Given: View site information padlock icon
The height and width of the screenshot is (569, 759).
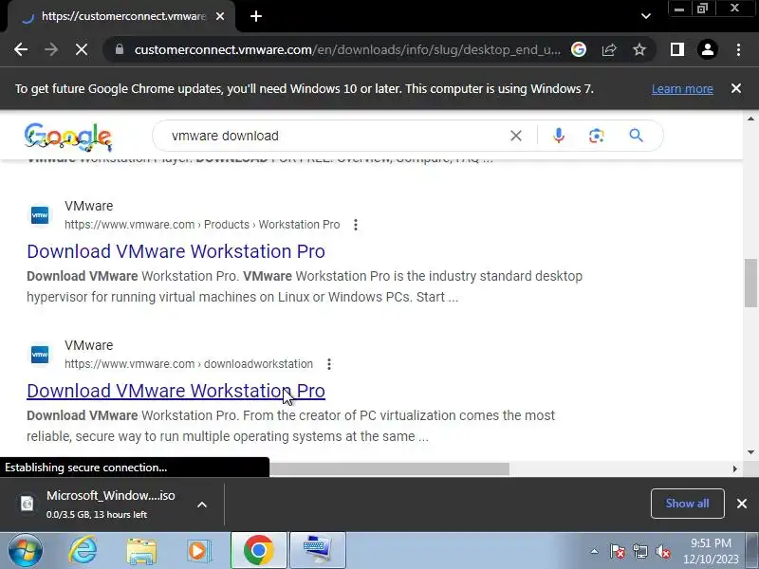Looking at the screenshot, I should pyautogui.click(x=120, y=49).
